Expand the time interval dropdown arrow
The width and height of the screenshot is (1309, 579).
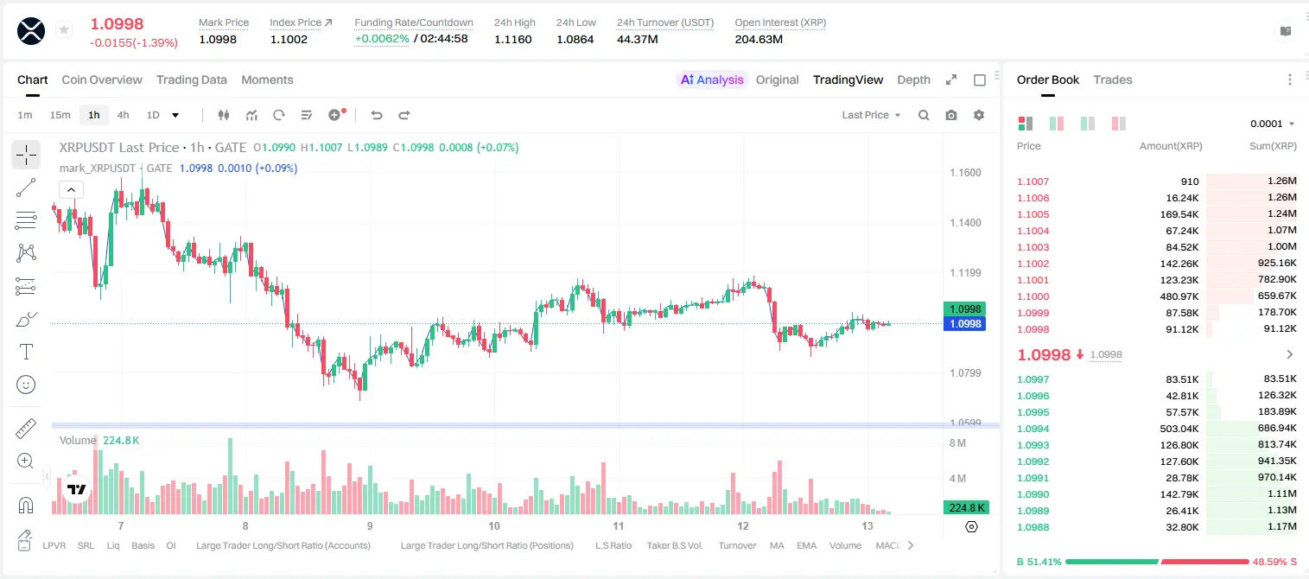pyautogui.click(x=175, y=115)
